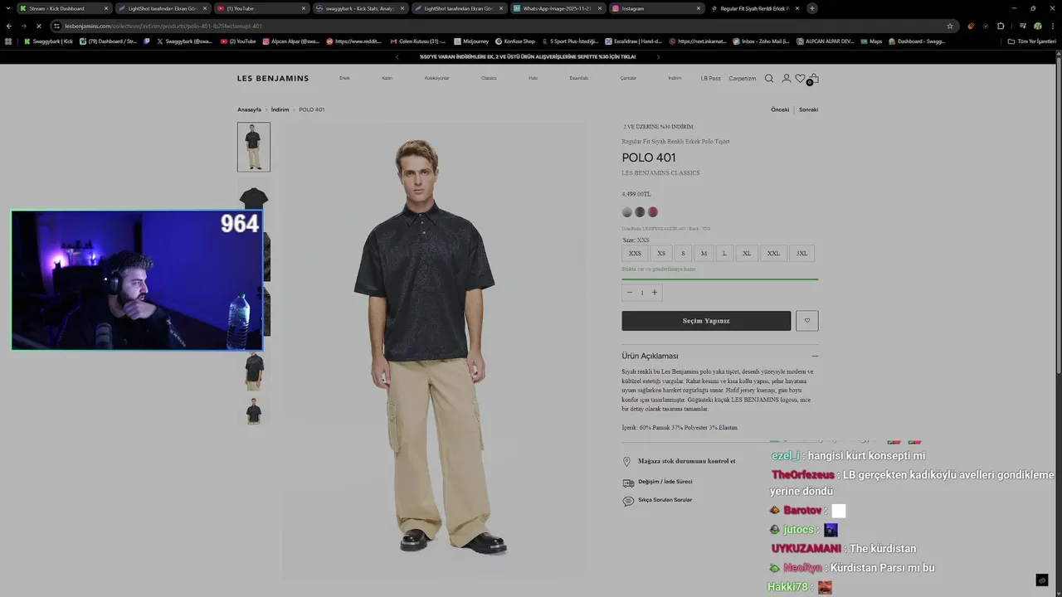Click the store stock location pin icon
This screenshot has width=1062, height=597.
click(x=627, y=461)
